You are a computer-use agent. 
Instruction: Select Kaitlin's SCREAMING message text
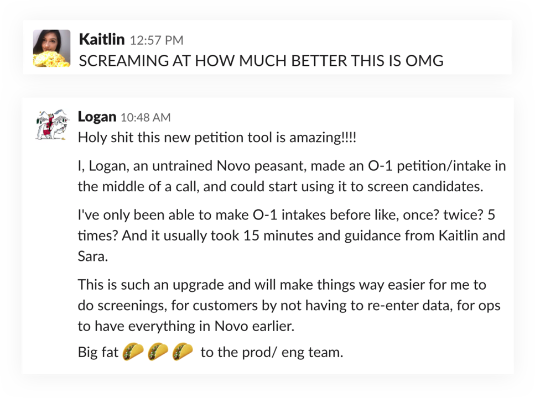pyautogui.click(x=261, y=60)
